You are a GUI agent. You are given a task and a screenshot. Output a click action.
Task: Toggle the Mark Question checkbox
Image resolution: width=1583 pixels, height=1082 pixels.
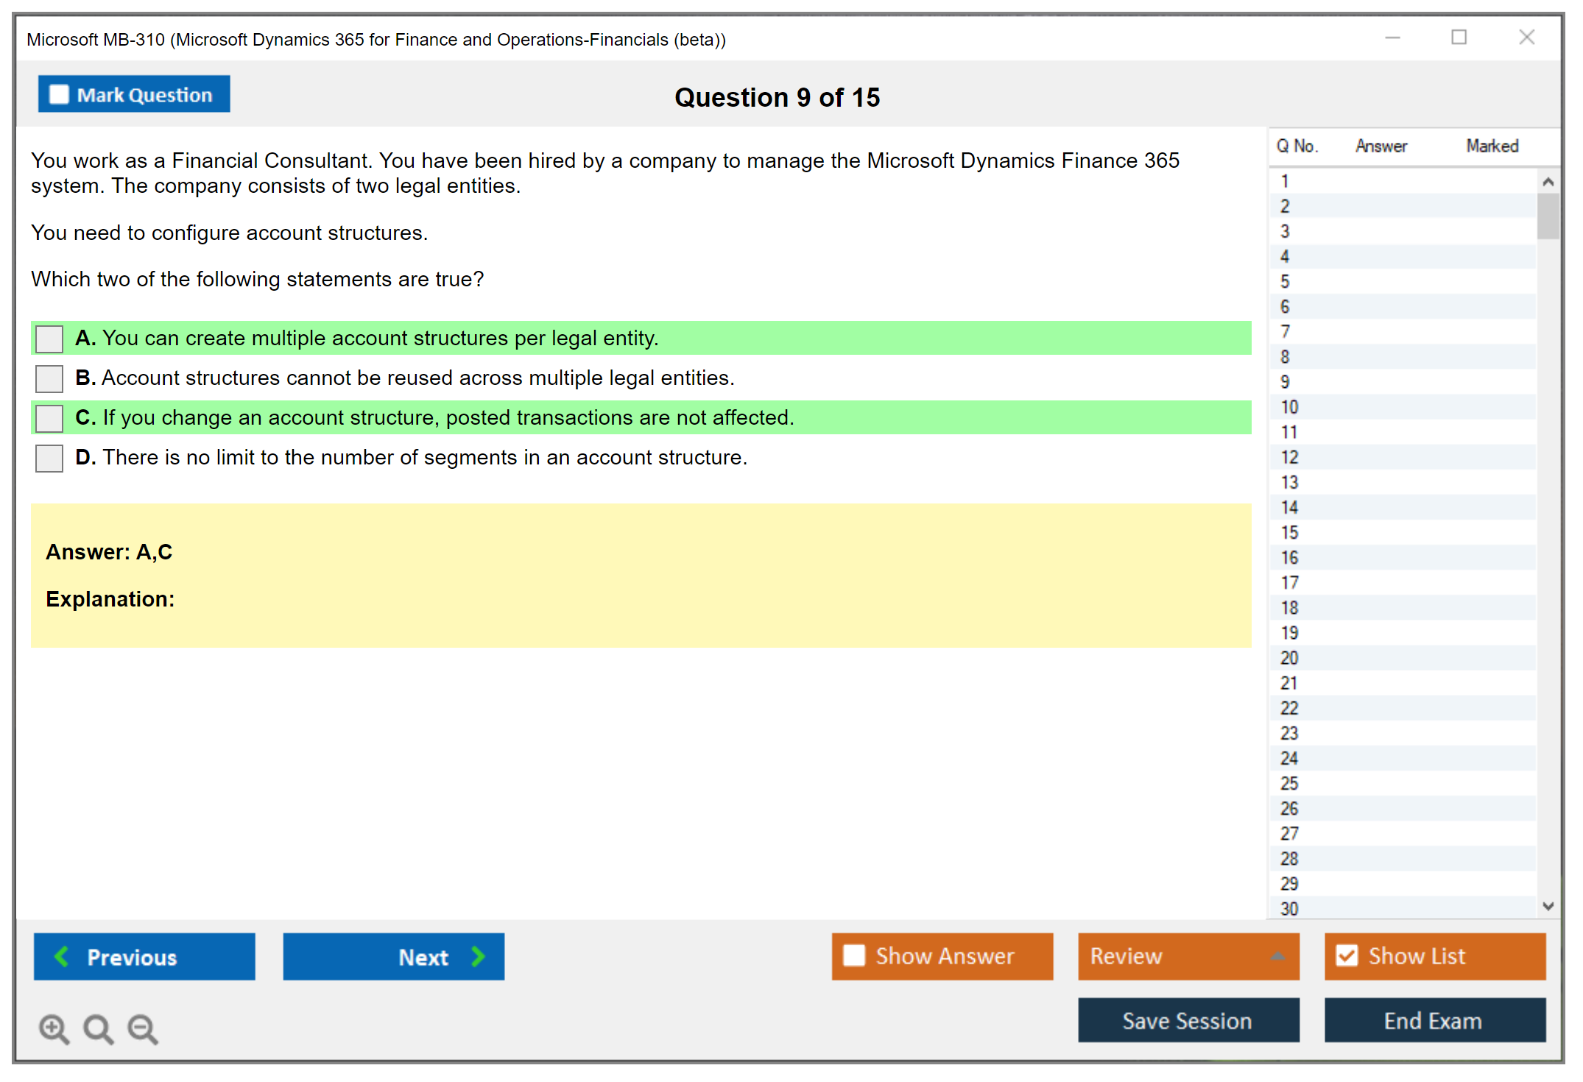pos(59,94)
